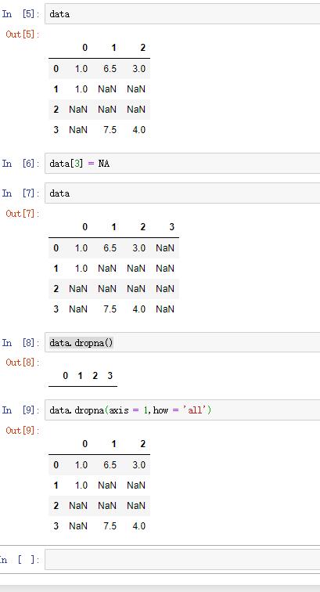Click the 7.5 value in Out[7] table

coord(110,309)
